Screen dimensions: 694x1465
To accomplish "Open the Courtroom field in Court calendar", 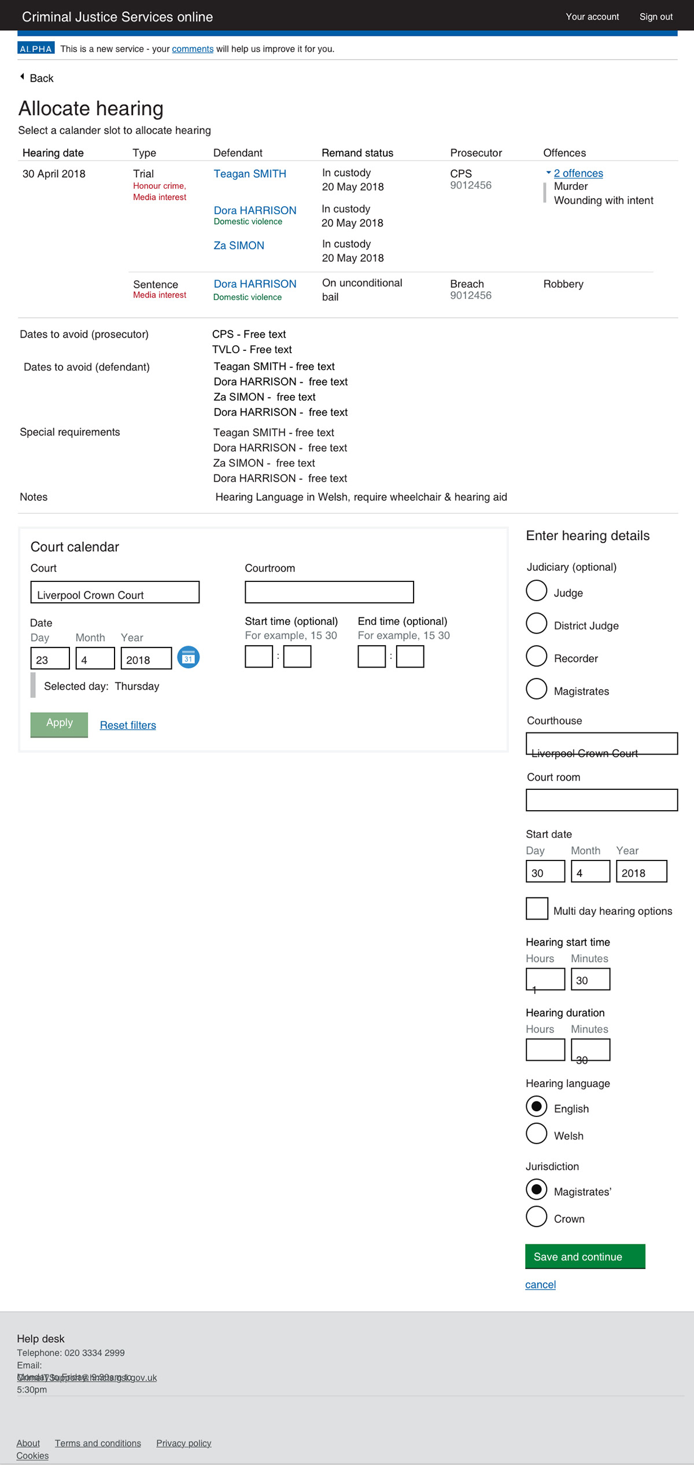I will [x=329, y=592].
